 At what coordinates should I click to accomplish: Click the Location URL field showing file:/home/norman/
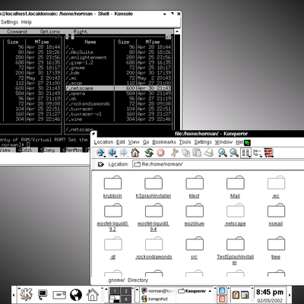pos(218,164)
